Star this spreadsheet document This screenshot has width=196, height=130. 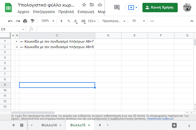tap(84, 5)
